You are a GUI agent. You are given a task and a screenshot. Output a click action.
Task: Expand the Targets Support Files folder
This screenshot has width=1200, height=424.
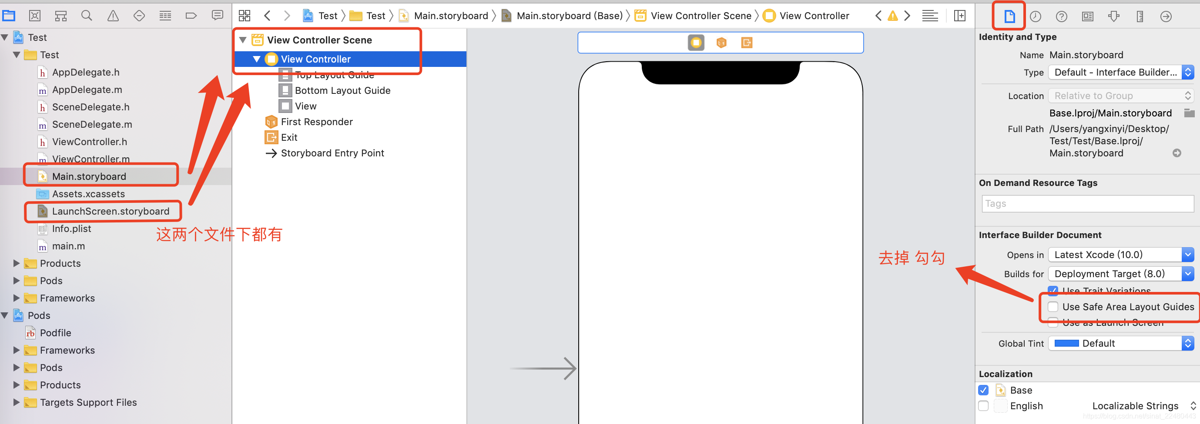pyautogui.click(x=17, y=402)
